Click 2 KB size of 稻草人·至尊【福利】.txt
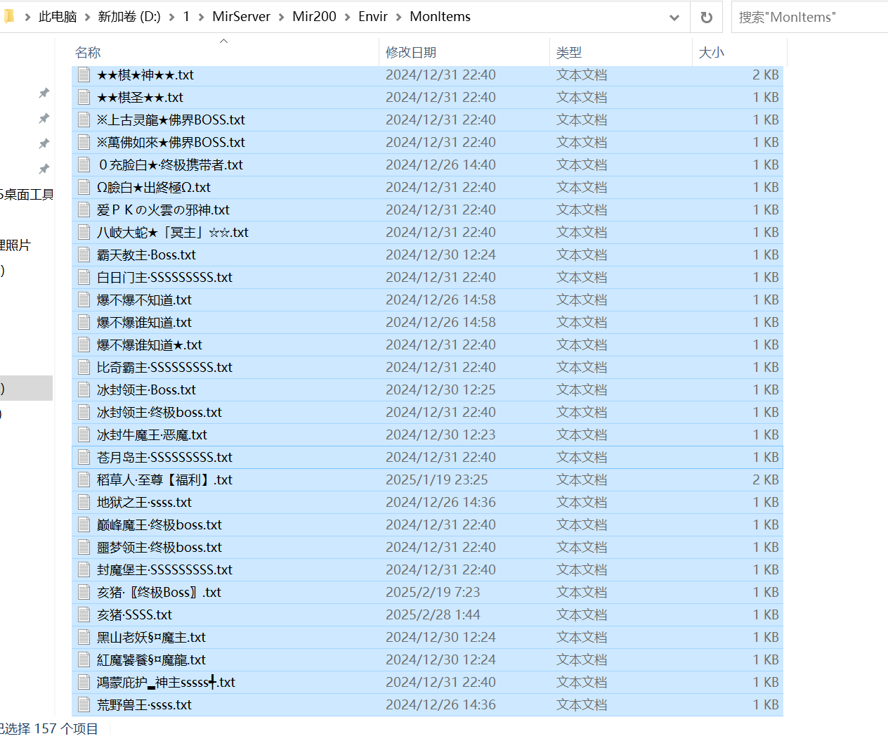This screenshot has height=741, width=888. 765,479
